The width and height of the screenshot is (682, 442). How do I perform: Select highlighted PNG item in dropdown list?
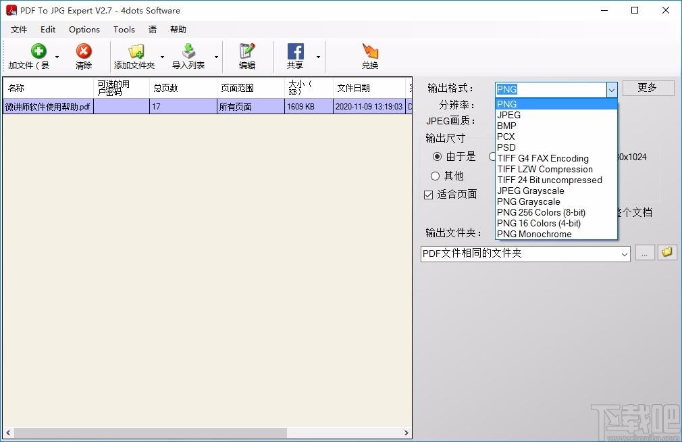click(556, 104)
